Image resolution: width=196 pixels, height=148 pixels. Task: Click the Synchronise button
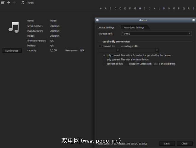click(12, 51)
